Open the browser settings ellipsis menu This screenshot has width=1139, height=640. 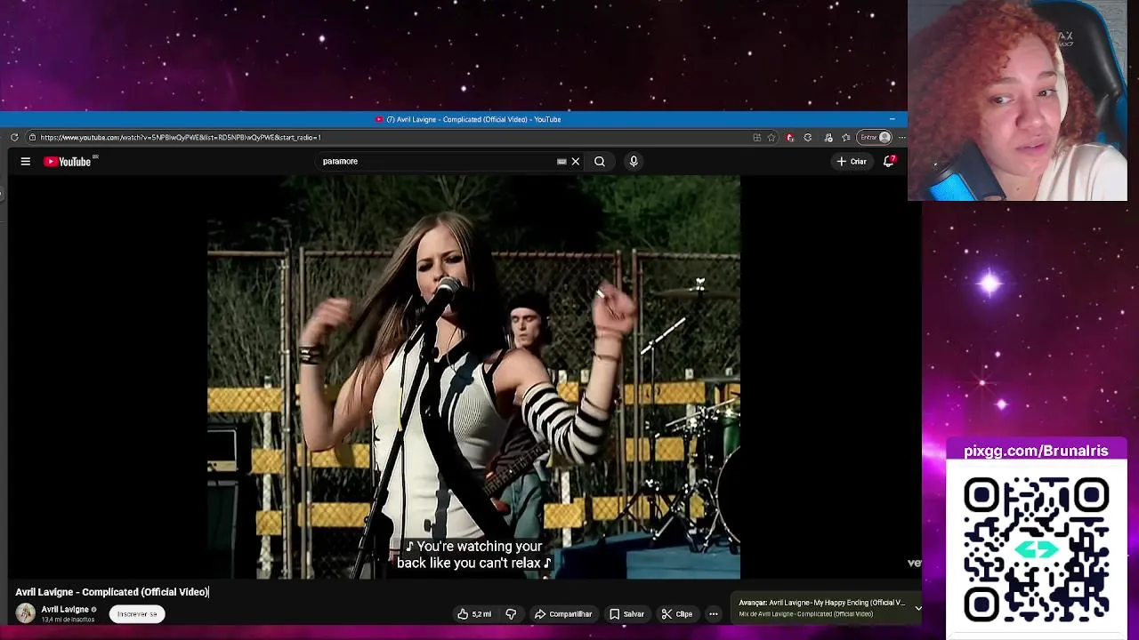coord(901,137)
